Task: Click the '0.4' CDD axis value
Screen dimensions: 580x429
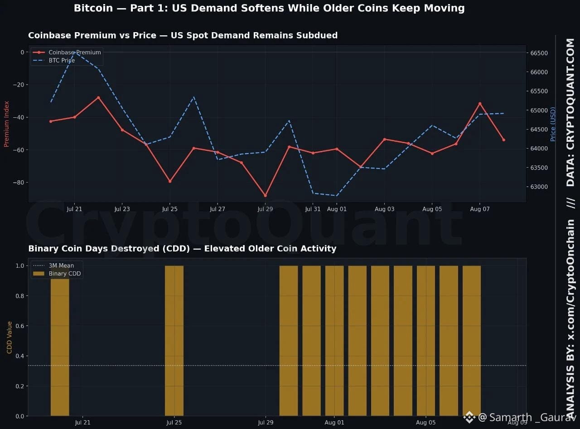Action: click(x=20, y=356)
